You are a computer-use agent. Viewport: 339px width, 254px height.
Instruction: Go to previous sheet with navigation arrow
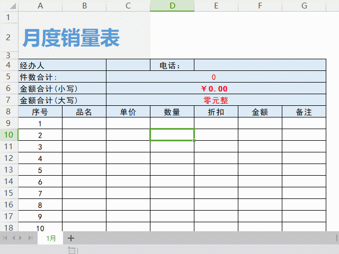tap(14, 238)
